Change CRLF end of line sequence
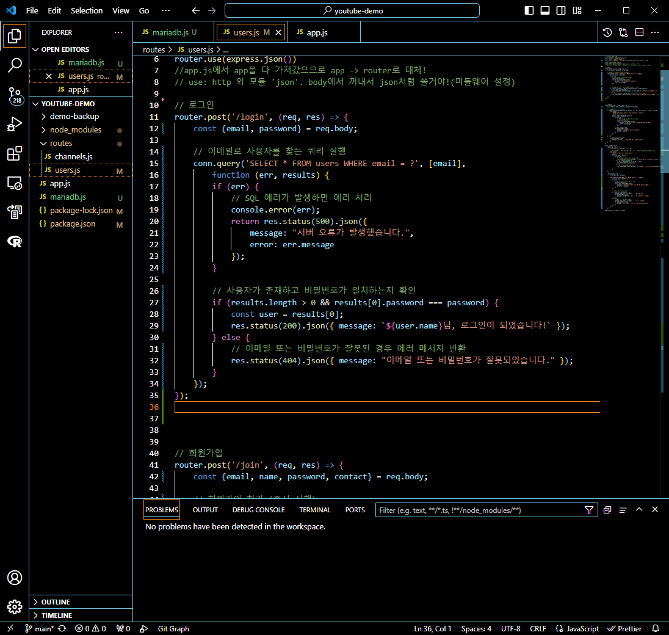The width and height of the screenshot is (669, 635). (538, 629)
